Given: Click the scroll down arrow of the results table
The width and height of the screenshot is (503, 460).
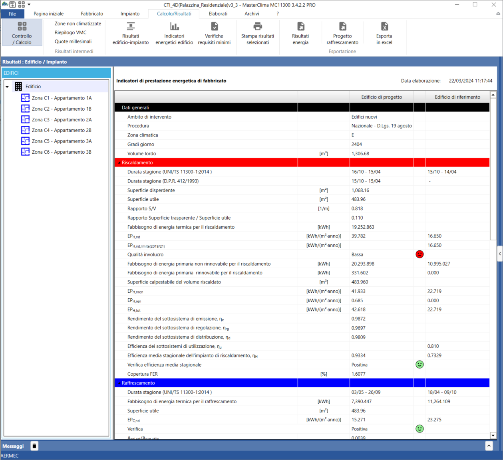Looking at the screenshot, I should [x=493, y=435].
